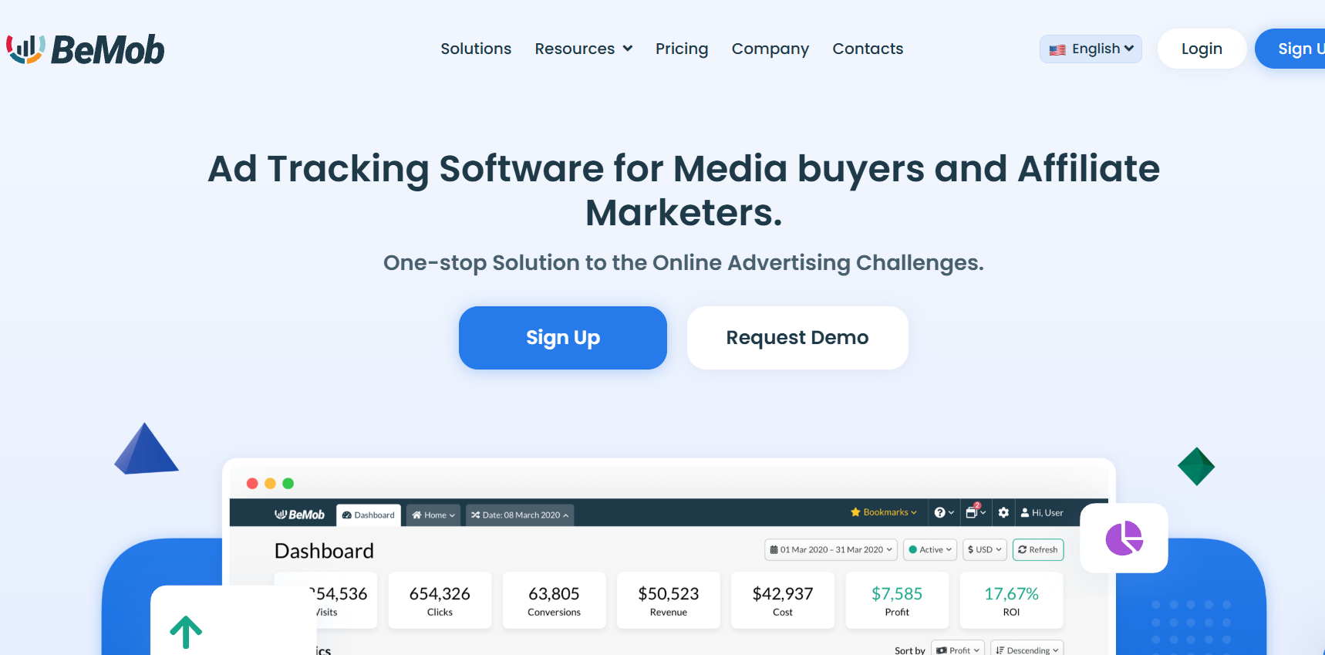Open the English language selector
1325x655 pixels.
pyautogui.click(x=1091, y=49)
